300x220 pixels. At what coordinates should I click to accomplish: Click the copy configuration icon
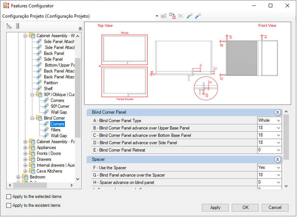[x=172, y=16]
